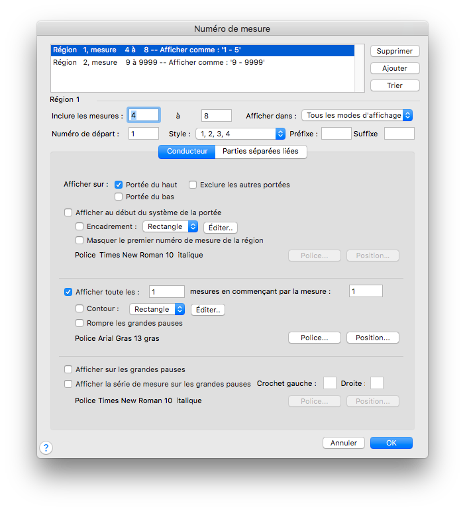Click the Numéro de départ field
This screenshot has height=511, width=465.
(144, 134)
